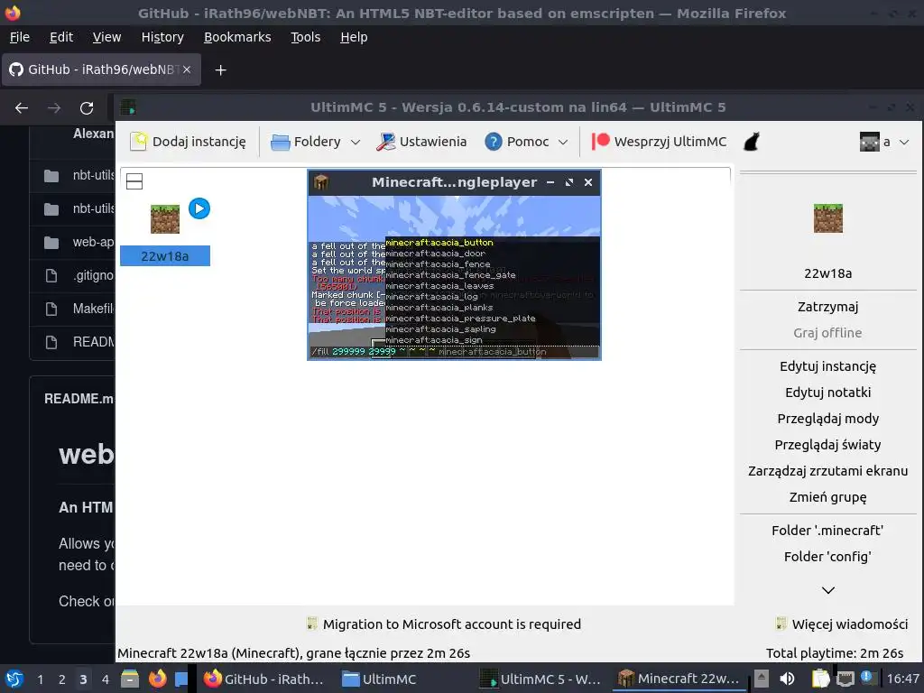Screen dimensions: 924x693
Task: Select minecraft:acacia_fence suggestion
Action: (438, 264)
